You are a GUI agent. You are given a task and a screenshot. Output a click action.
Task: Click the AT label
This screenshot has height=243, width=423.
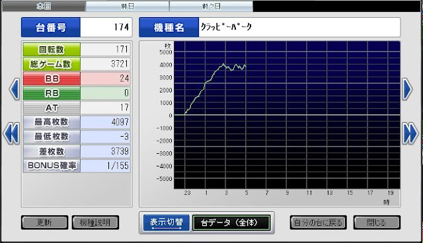tap(52, 108)
